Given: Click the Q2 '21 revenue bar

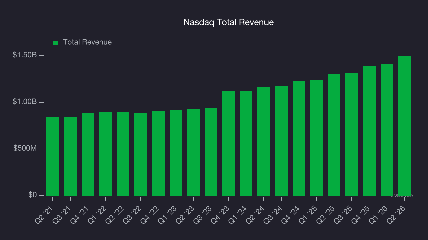Looking at the screenshot, I should click(x=53, y=156).
